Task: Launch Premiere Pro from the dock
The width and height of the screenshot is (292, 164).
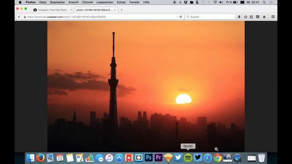Action: pos(158,158)
